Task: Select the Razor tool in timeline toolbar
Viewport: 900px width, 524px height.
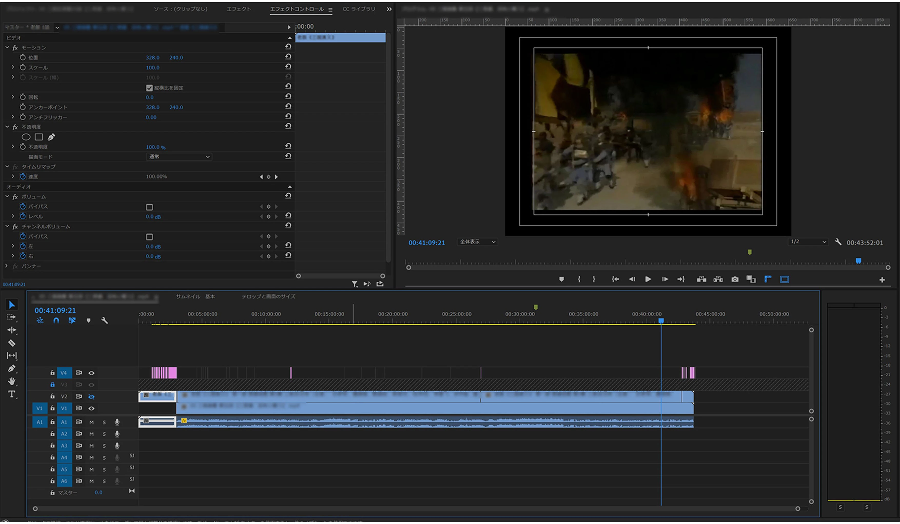Action: [x=12, y=343]
